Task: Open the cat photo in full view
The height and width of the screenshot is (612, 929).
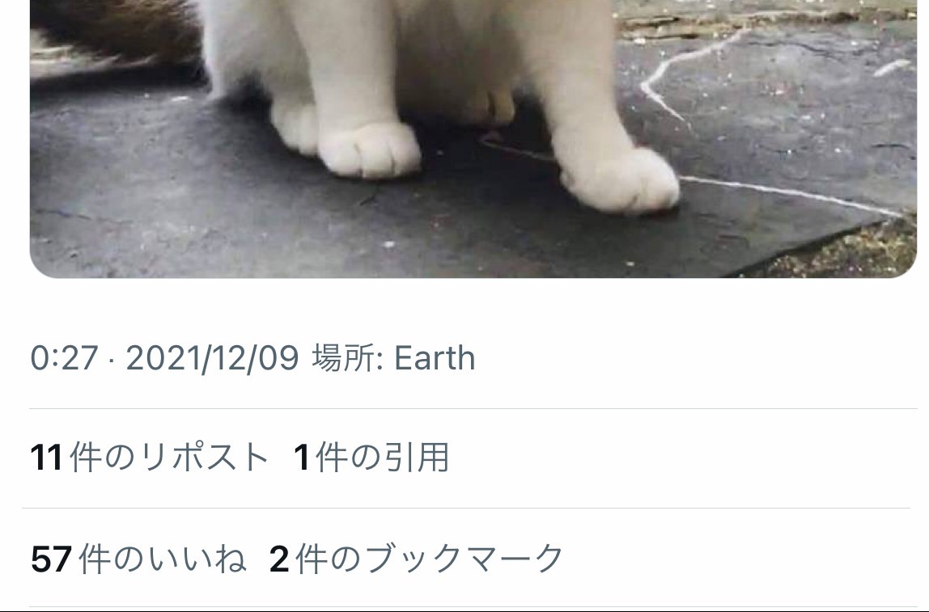Action: (473, 138)
